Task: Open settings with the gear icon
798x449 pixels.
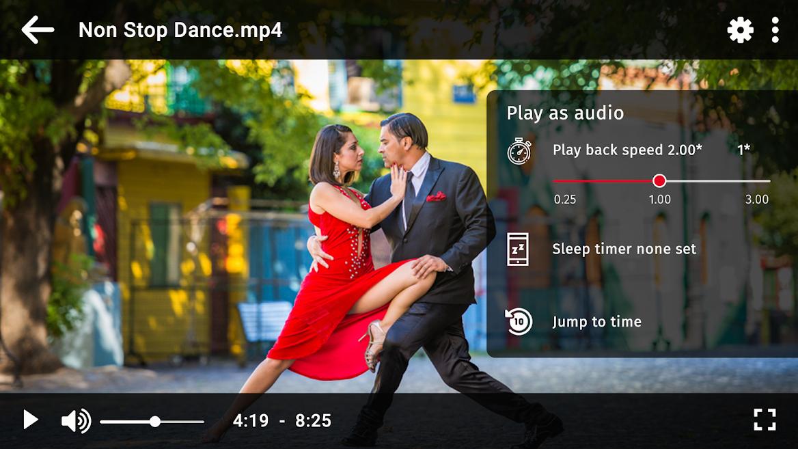Action: coord(740,30)
